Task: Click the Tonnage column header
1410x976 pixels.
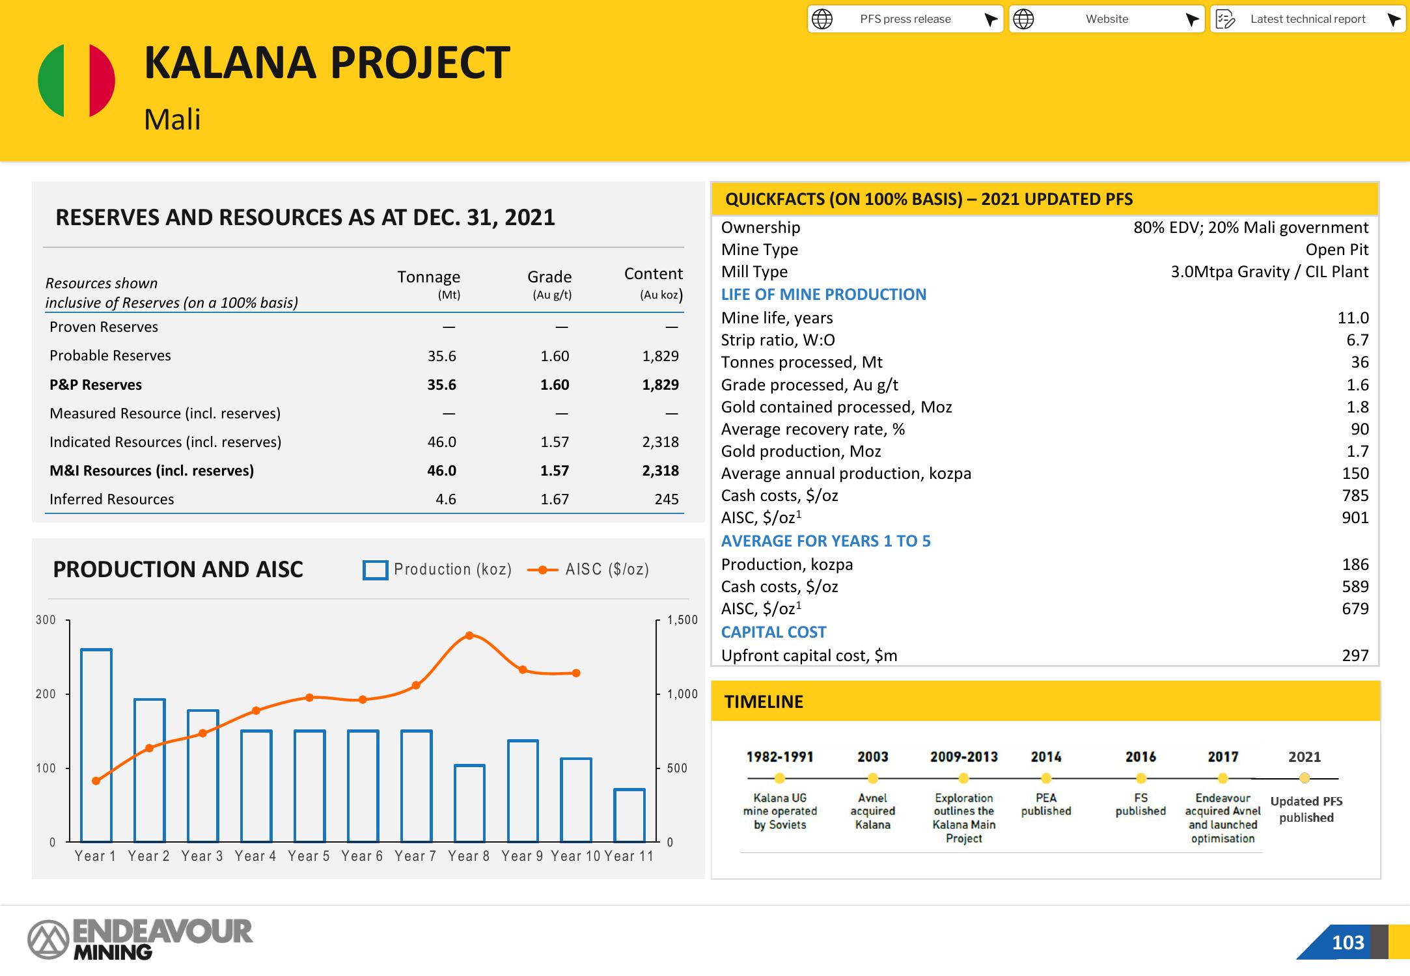Action: (x=428, y=284)
